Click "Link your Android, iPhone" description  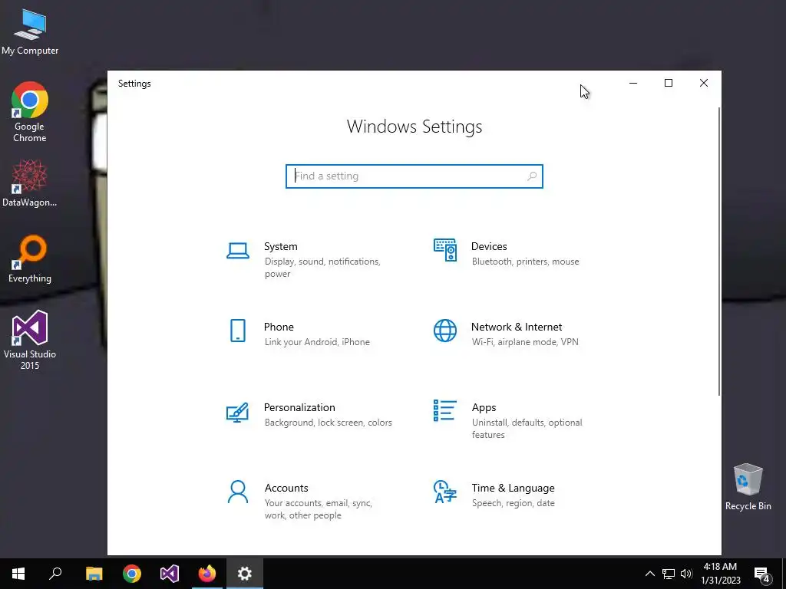(317, 342)
